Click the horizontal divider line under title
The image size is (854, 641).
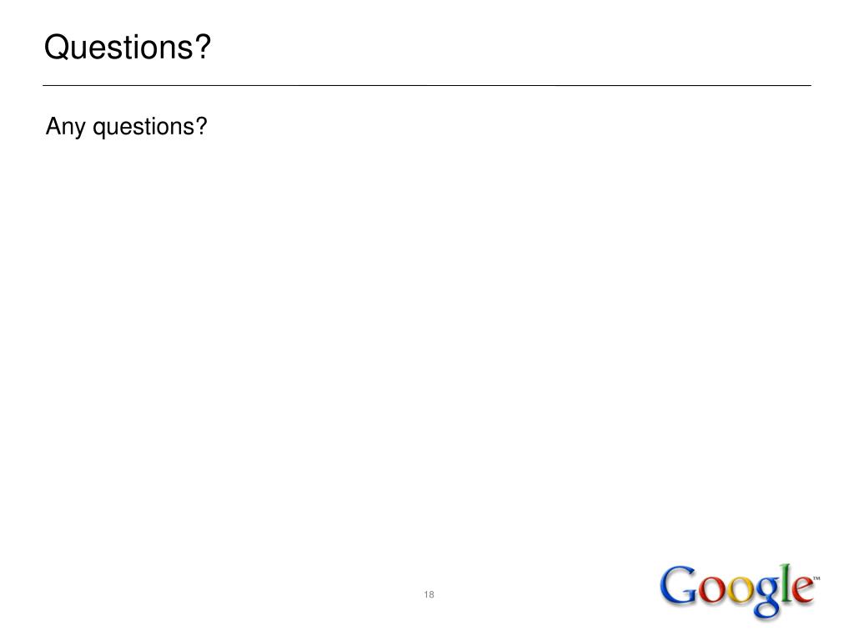[427, 86]
